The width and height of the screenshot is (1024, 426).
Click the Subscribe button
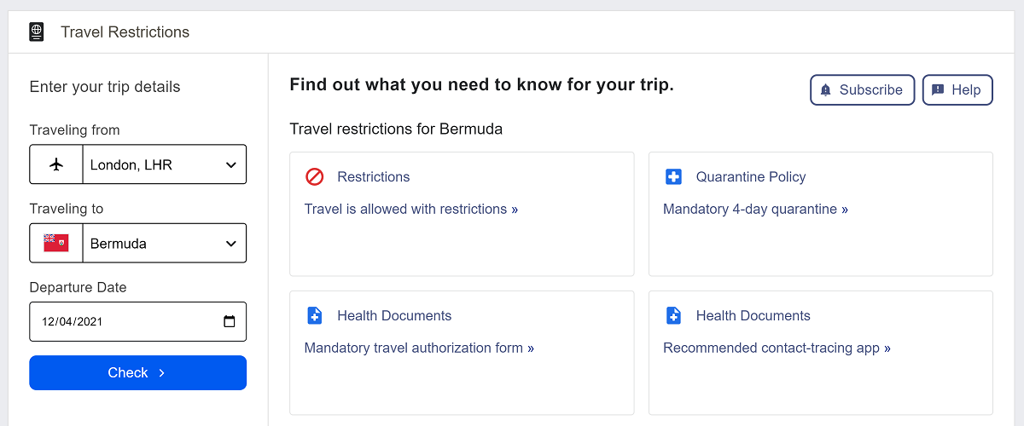pos(862,90)
